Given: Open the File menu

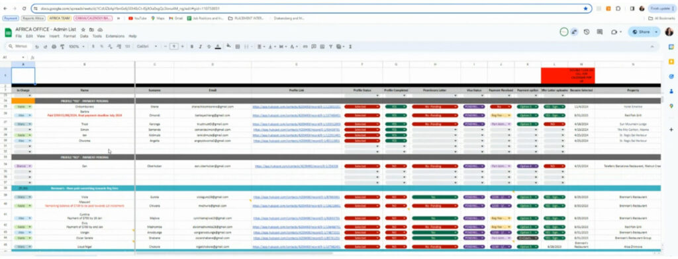Looking at the screenshot, I should coord(19,36).
